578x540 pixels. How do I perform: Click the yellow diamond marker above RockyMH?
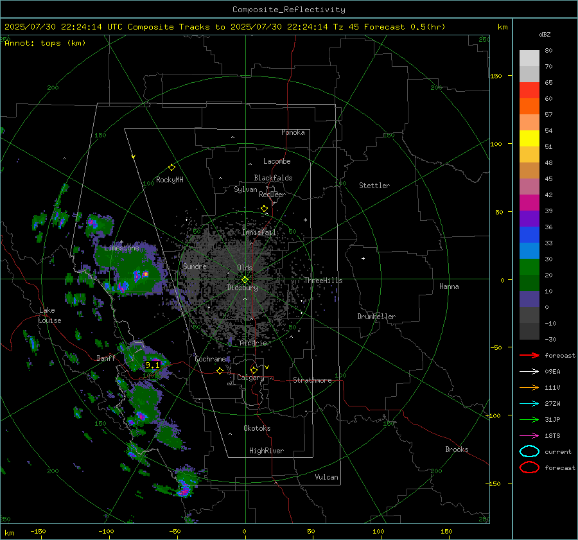pyautogui.click(x=171, y=168)
